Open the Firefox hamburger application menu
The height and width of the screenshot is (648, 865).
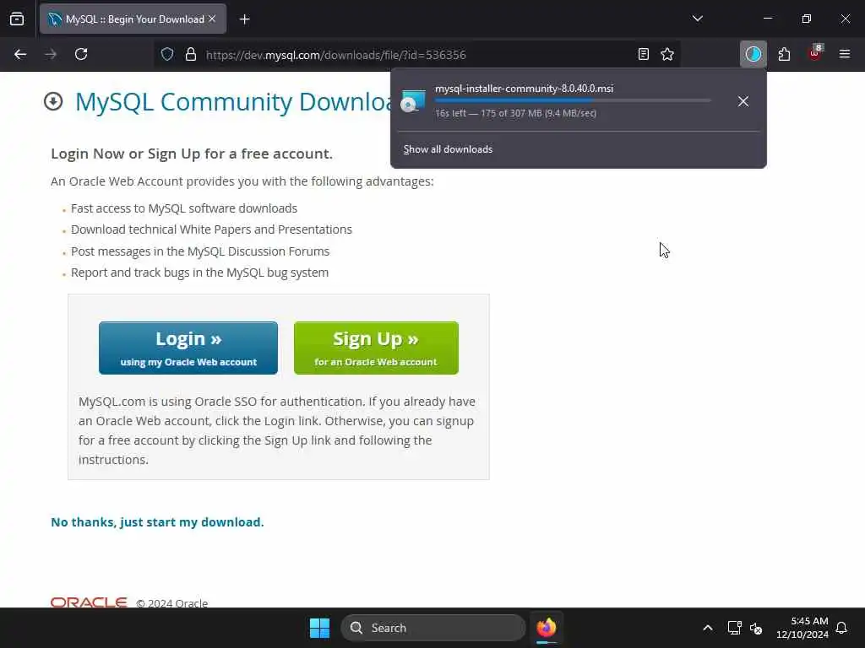pos(845,54)
